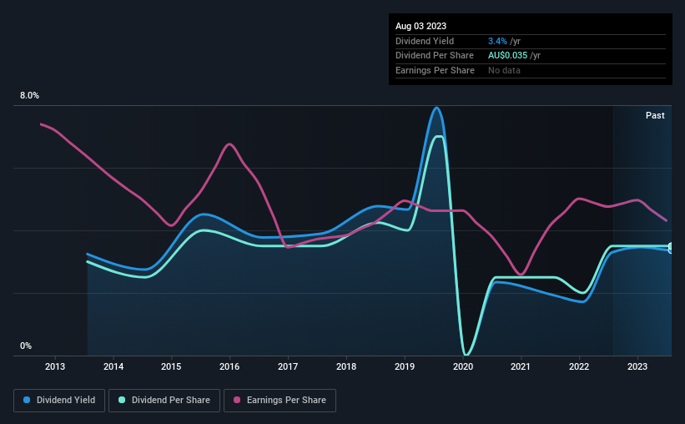Image resolution: width=685 pixels, height=424 pixels.
Task: Click the data point marker at chart's right edge
Action: pos(670,248)
